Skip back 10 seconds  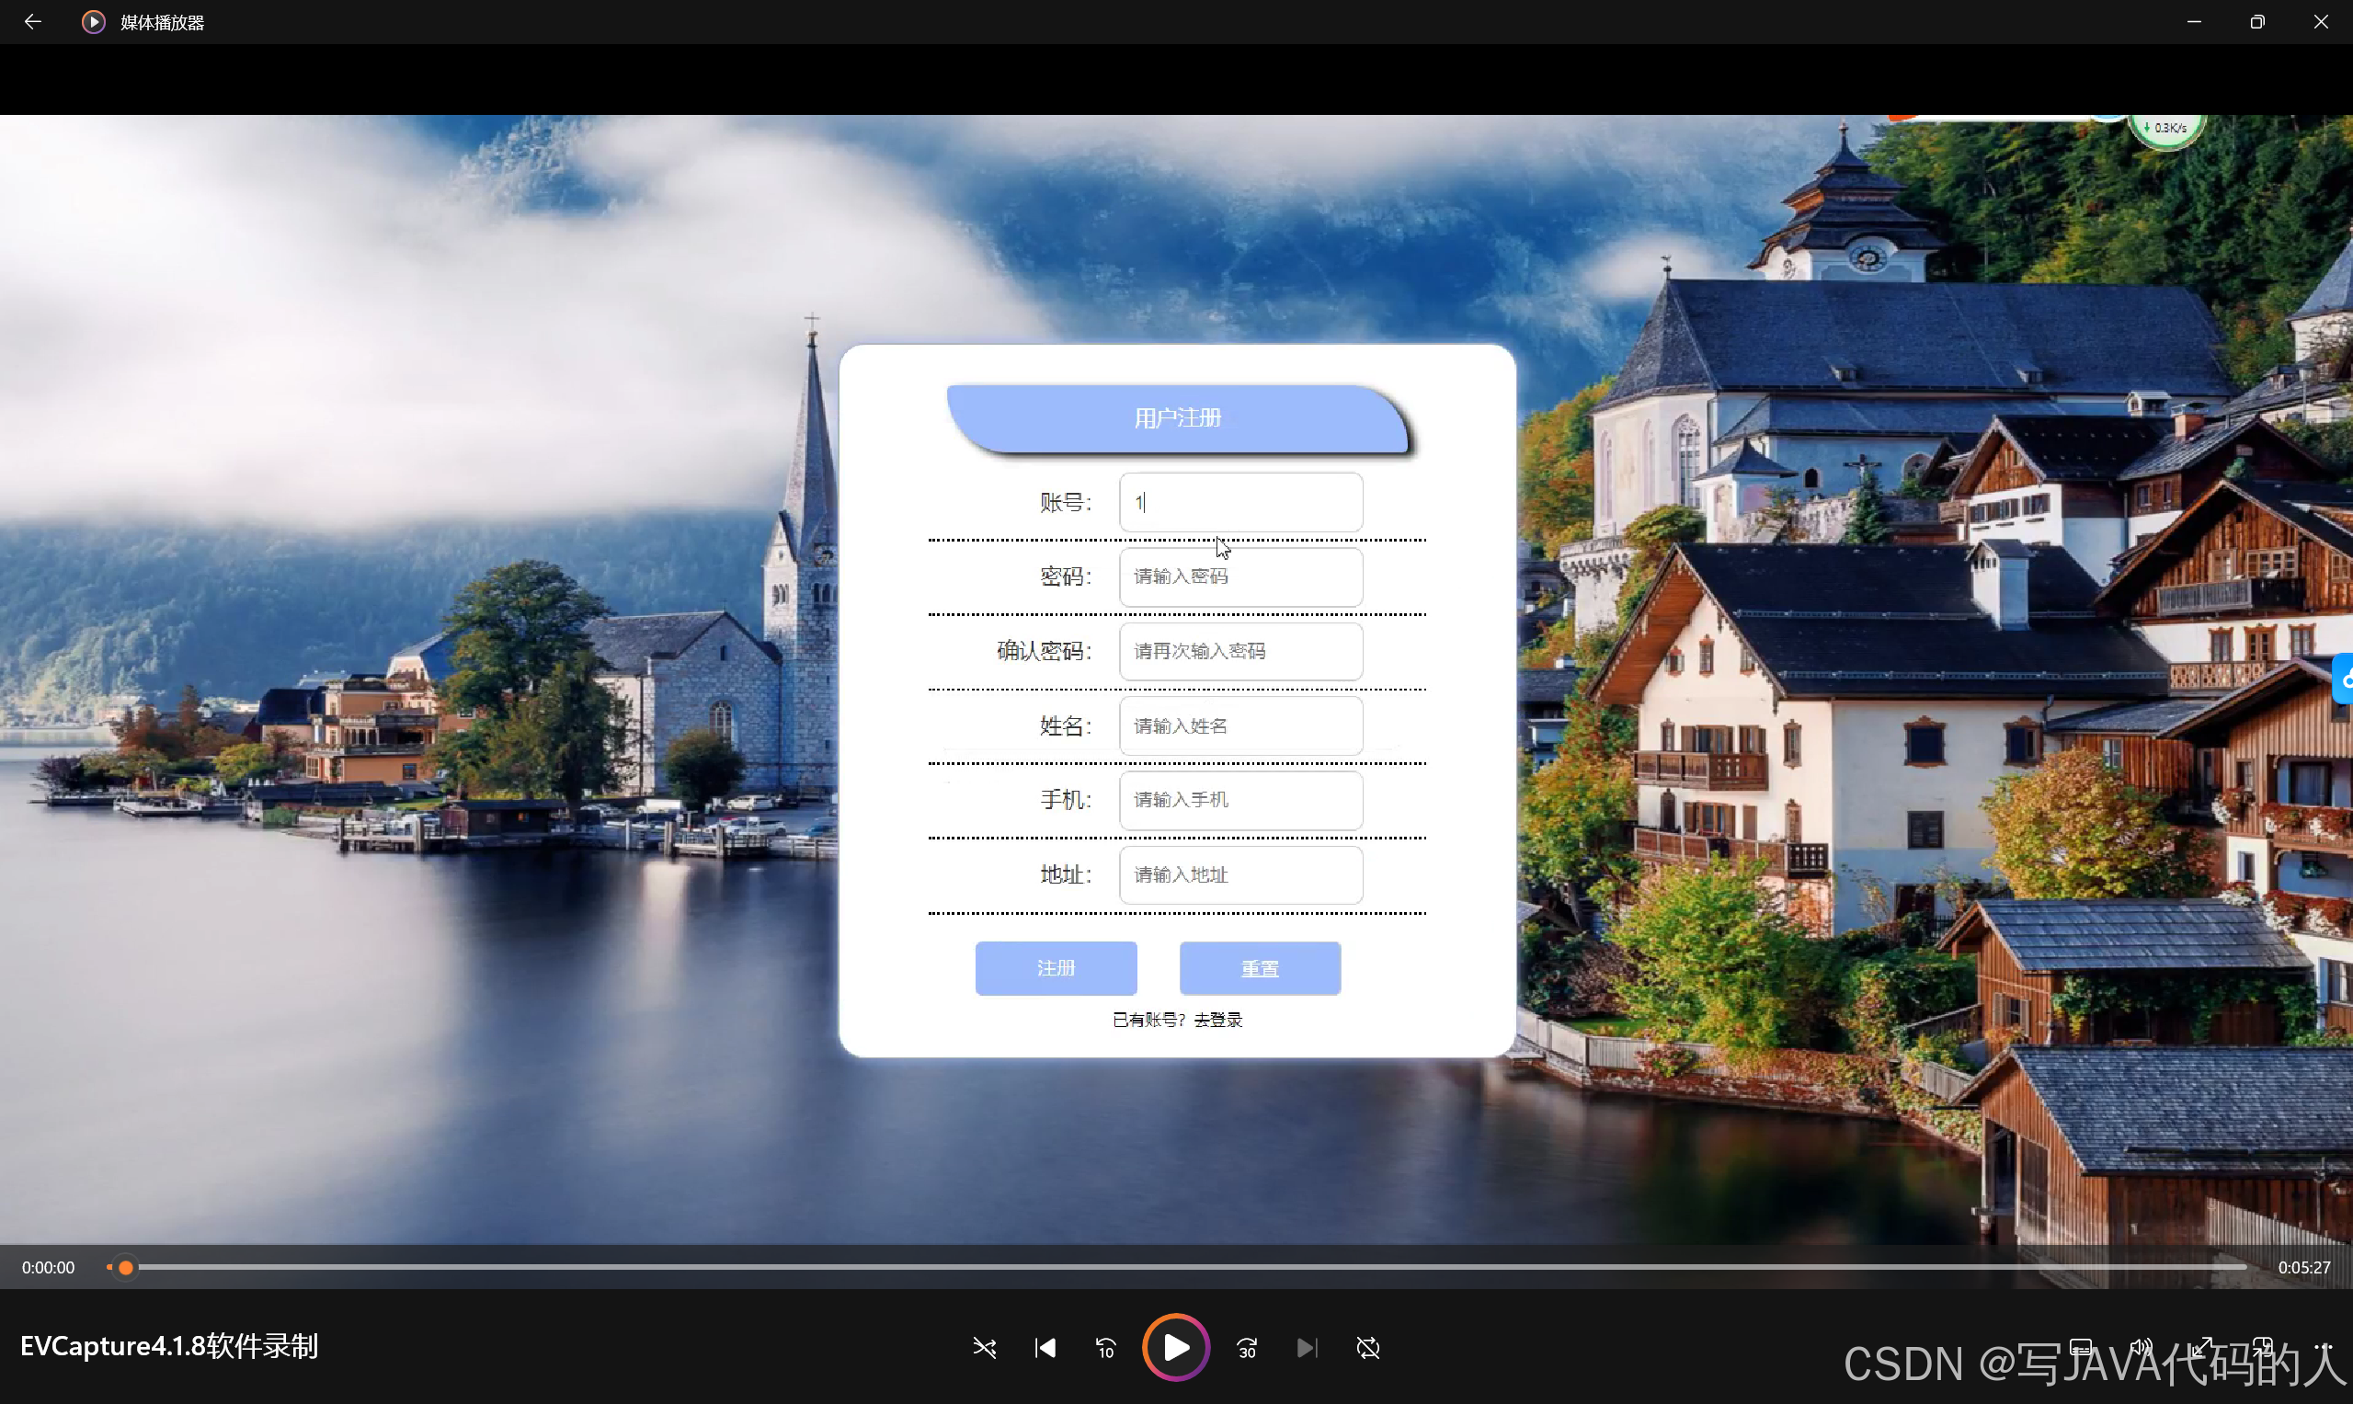tap(1105, 1347)
